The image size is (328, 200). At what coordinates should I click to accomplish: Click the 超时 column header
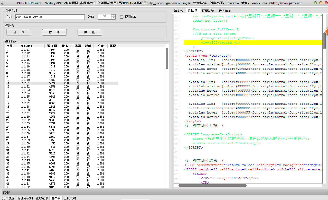[x=88, y=46]
